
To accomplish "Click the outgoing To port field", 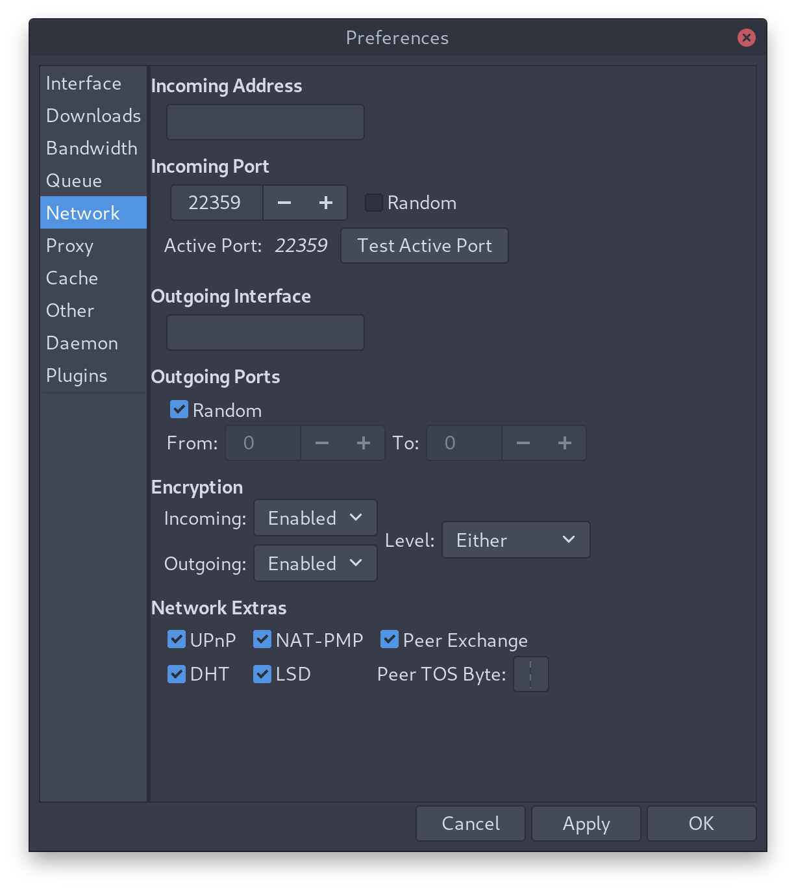I will 464,443.
